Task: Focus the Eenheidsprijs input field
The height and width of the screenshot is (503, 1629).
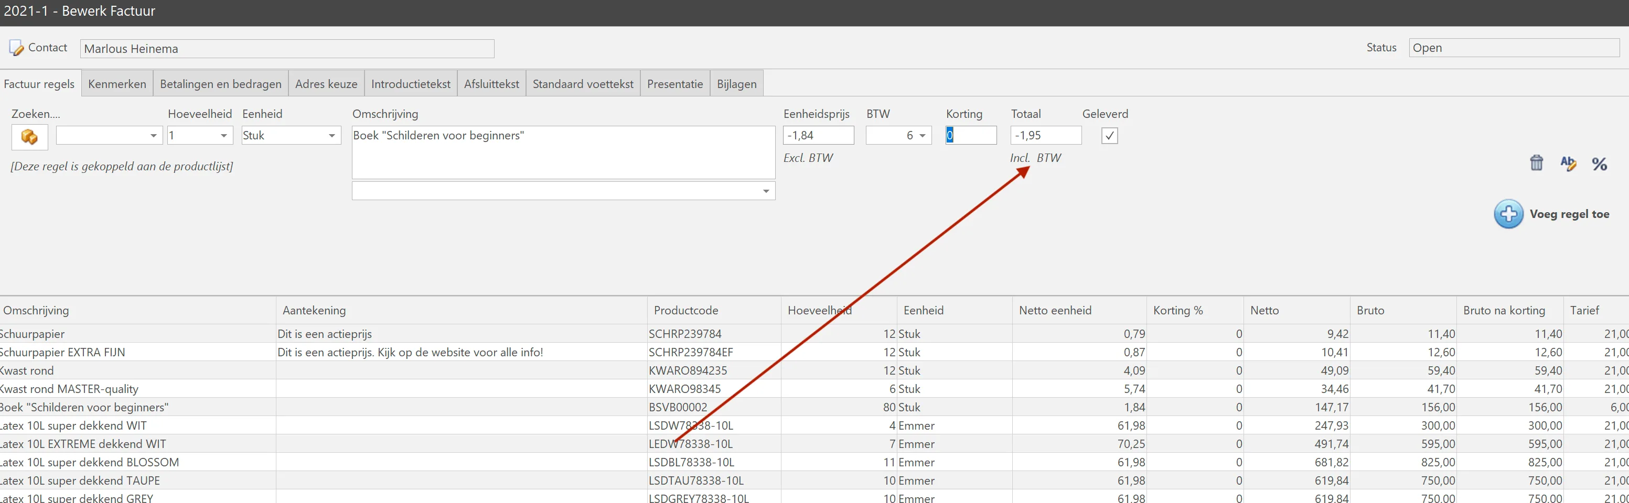Action: 818,135
